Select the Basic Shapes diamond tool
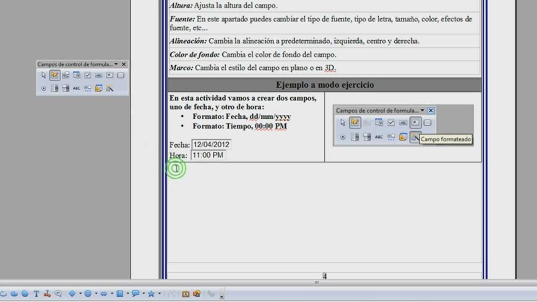The width and height of the screenshot is (537, 302). click(72, 294)
